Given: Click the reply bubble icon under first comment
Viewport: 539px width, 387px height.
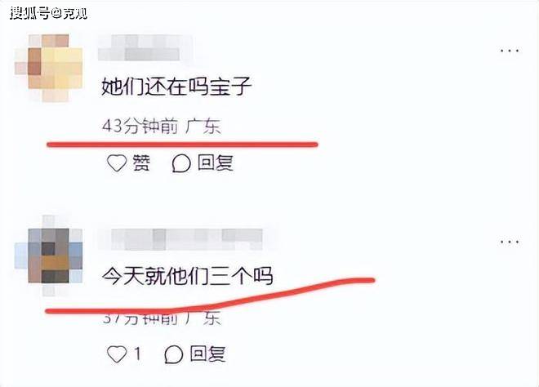Looking at the screenshot, I should 181,163.
